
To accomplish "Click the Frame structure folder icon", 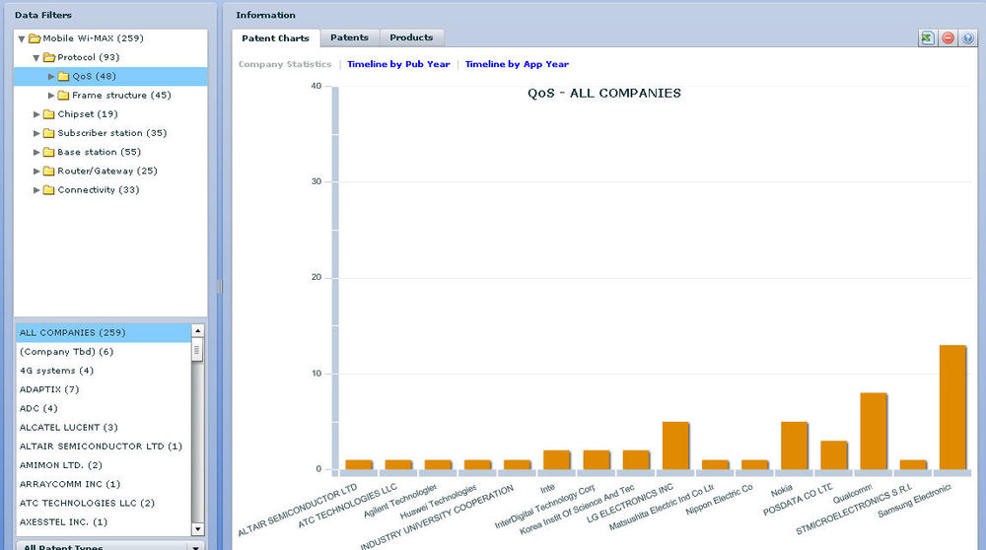I will click(63, 96).
